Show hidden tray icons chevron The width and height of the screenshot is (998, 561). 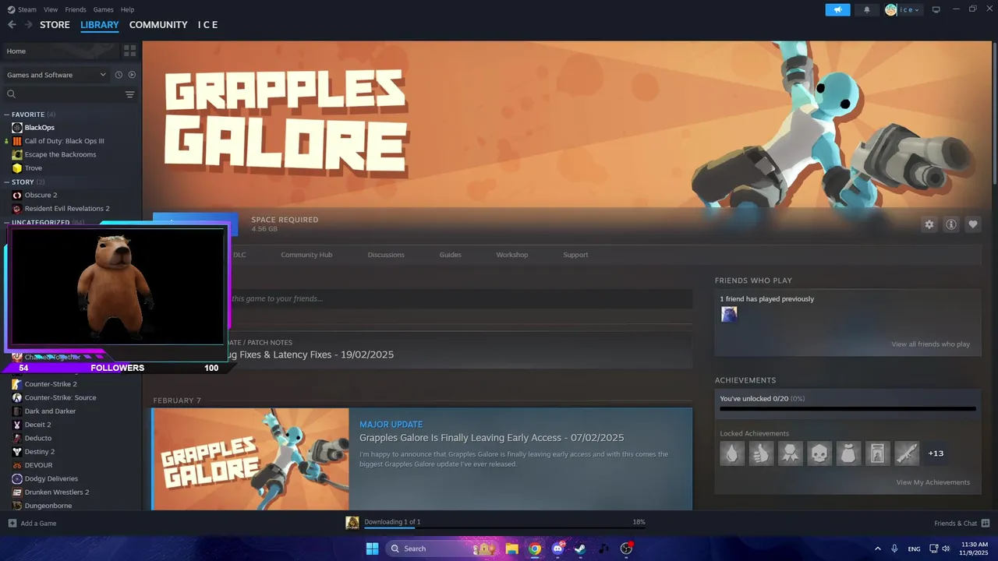(x=878, y=549)
